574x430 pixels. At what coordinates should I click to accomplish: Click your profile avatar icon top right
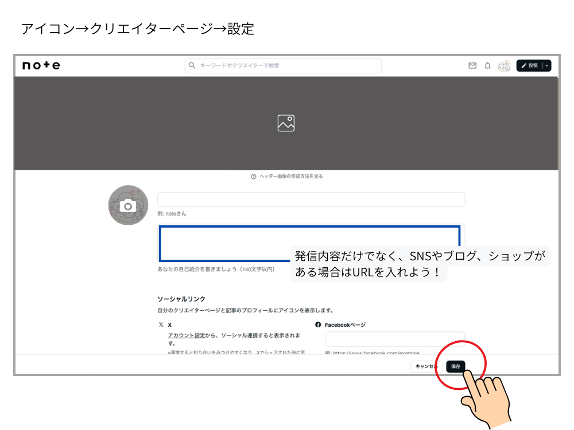click(x=503, y=66)
